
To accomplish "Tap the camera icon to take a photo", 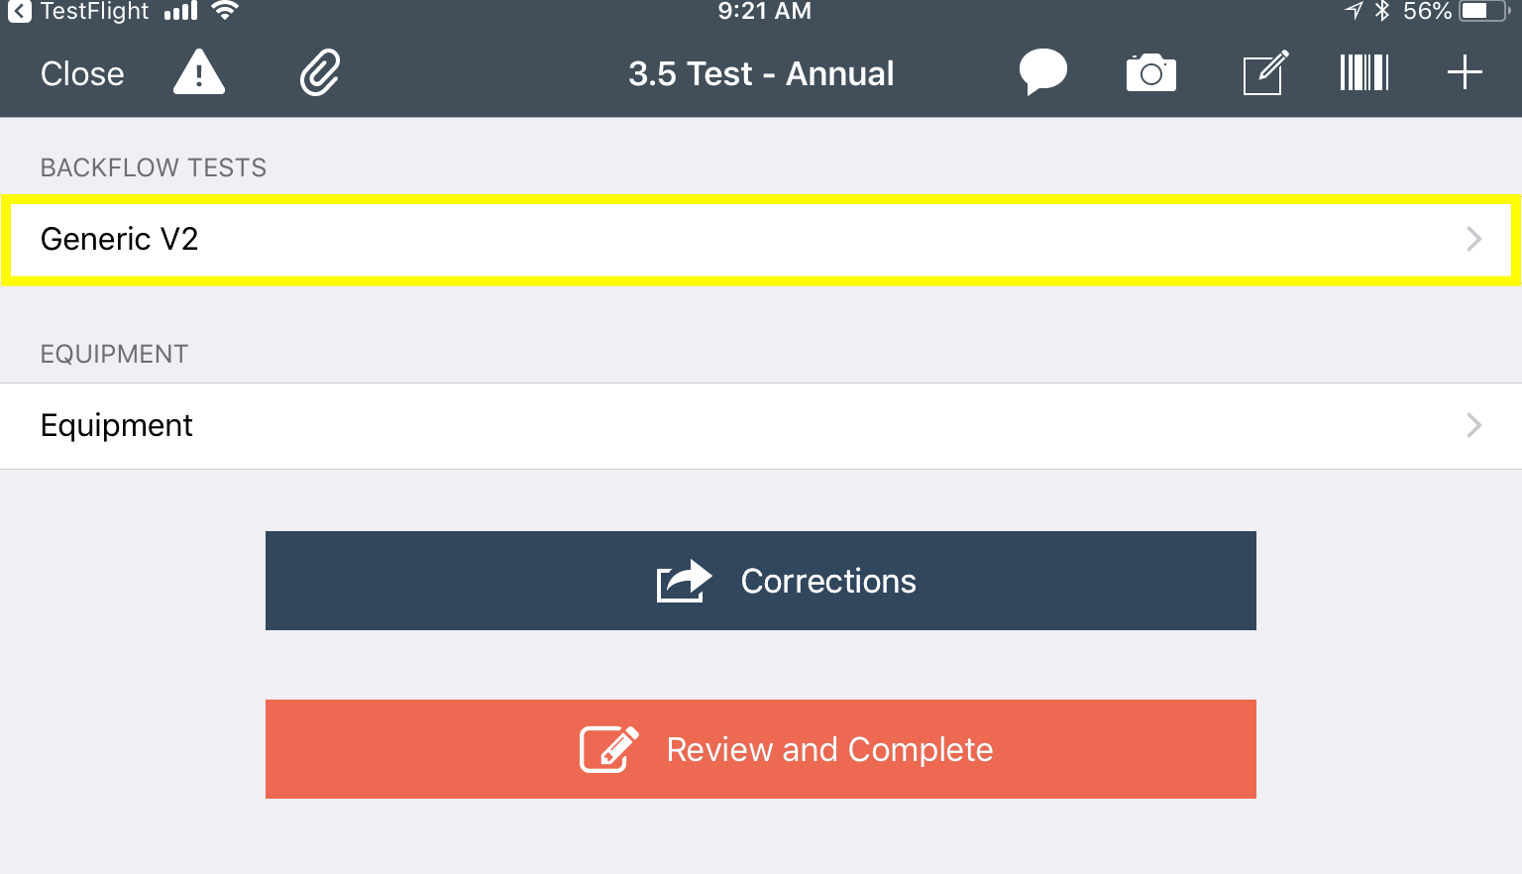I will point(1151,73).
